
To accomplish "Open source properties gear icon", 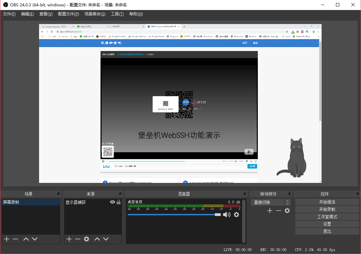I will (86, 239).
